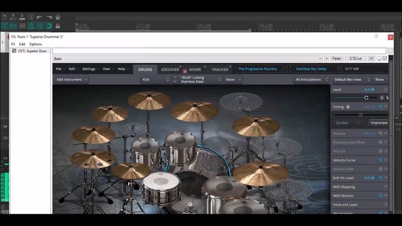402x226 pixels.
Task: Open the Basic preset dropdown
Action: tap(187, 58)
